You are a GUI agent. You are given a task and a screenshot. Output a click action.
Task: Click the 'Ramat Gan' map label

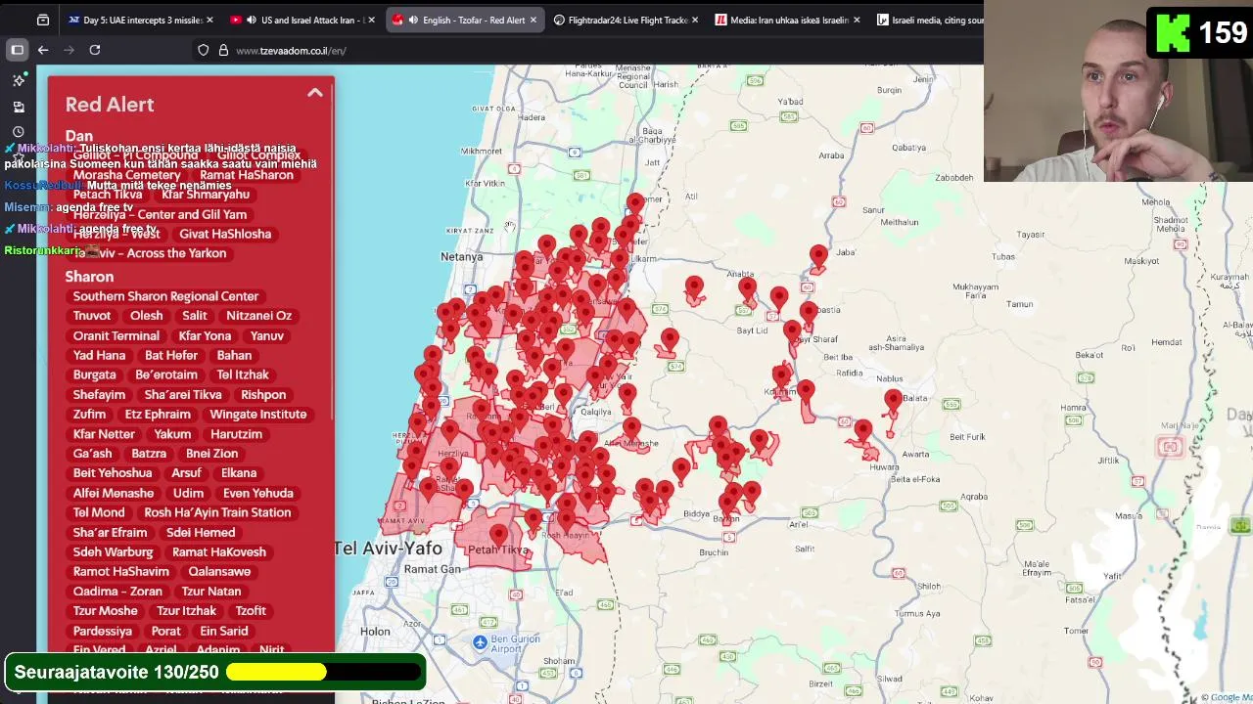[432, 569]
